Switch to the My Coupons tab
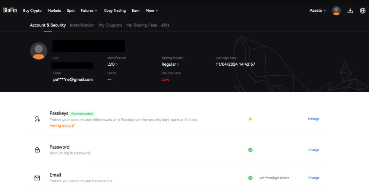The width and height of the screenshot is (369, 192). click(x=110, y=25)
